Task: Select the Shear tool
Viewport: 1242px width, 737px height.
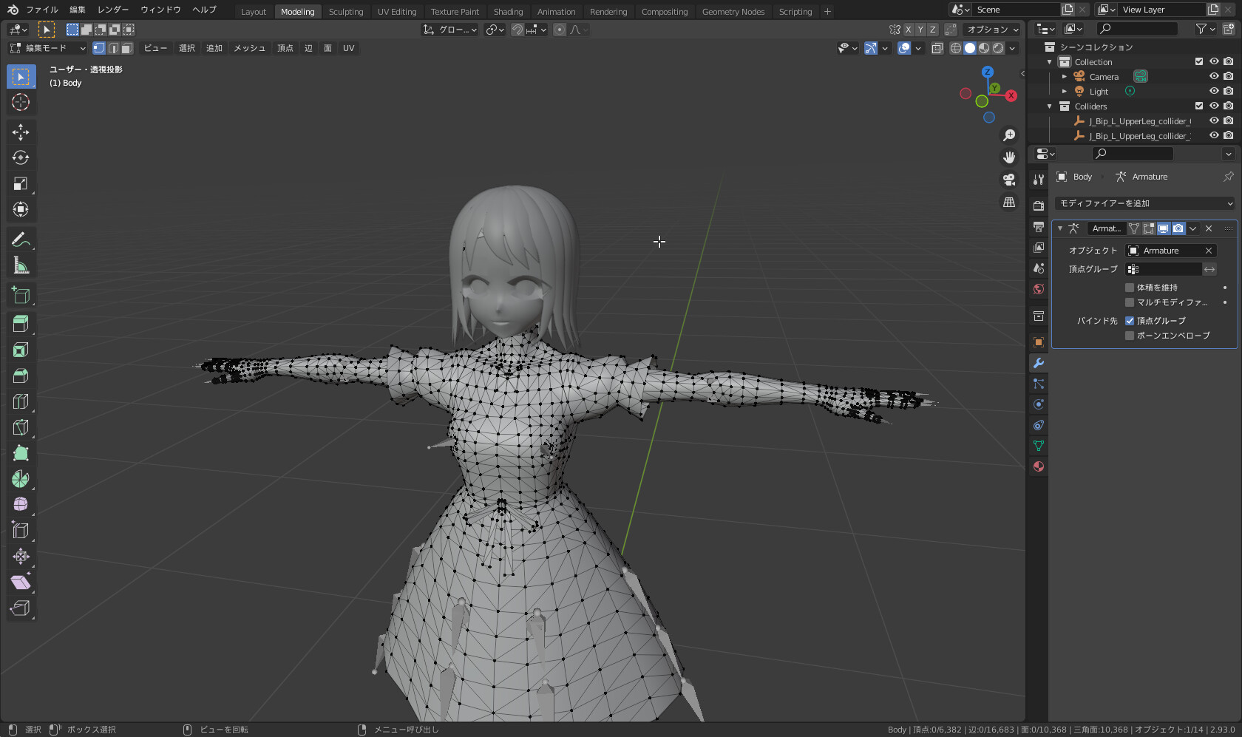Action: coord(21,583)
